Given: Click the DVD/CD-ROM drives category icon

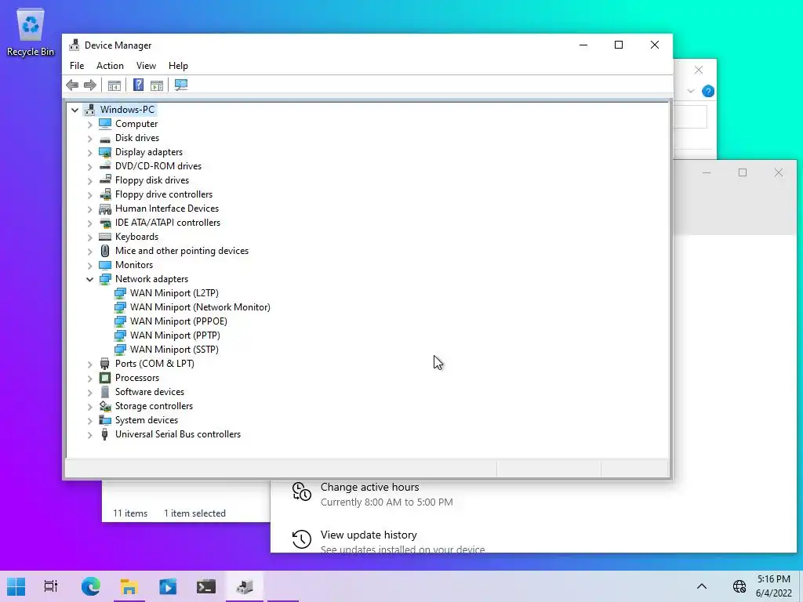Looking at the screenshot, I should (x=105, y=166).
